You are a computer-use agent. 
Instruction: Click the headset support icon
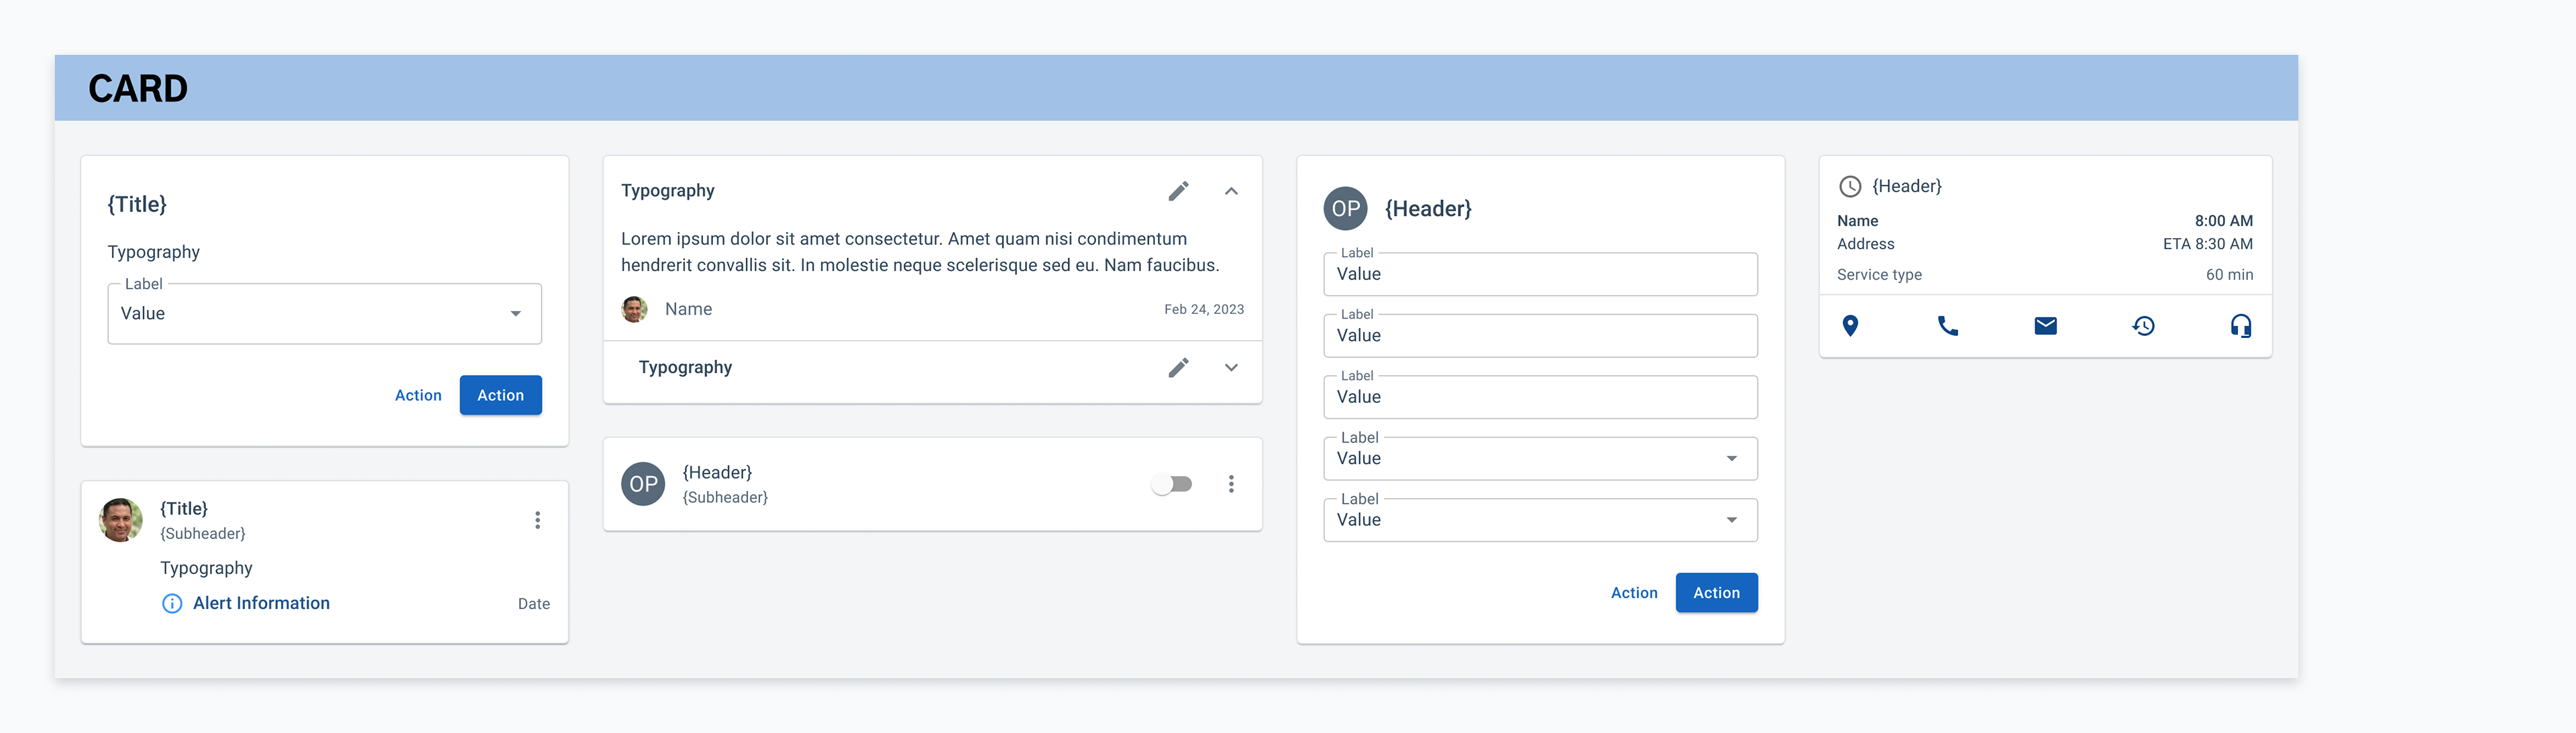[2241, 326]
